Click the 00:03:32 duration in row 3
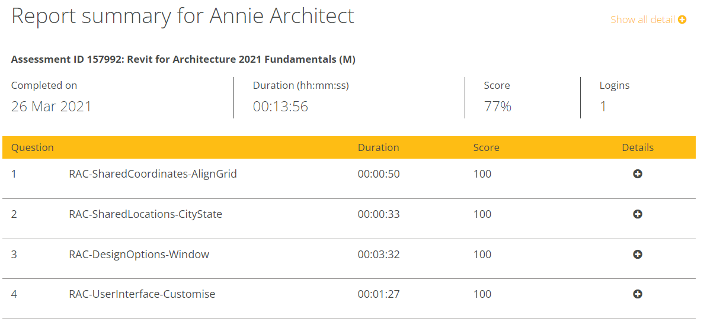Viewport: 707px width, 328px height. click(x=379, y=255)
